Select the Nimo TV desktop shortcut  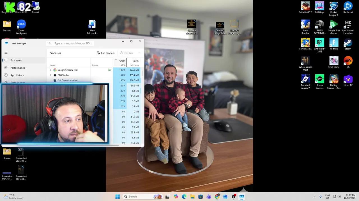click(x=348, y=80)
